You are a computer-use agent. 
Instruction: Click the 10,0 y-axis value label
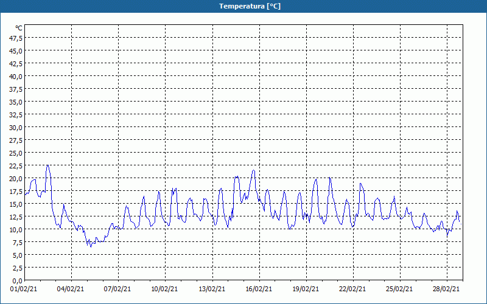(16, 229)
